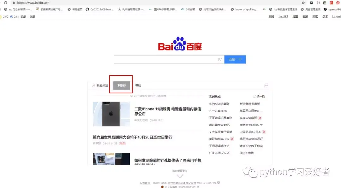Screen dimensions: 341x188
Task: Click the 百度一下 search button
Action: pyautogui.click(x=235, y=59)
